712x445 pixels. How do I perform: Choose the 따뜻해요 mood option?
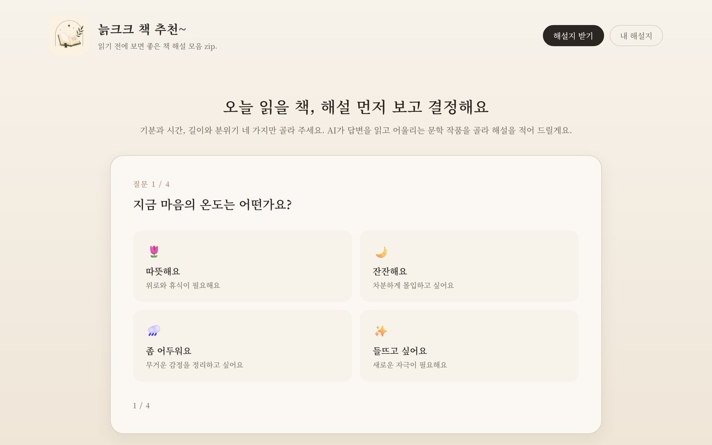tap(243, 266)
